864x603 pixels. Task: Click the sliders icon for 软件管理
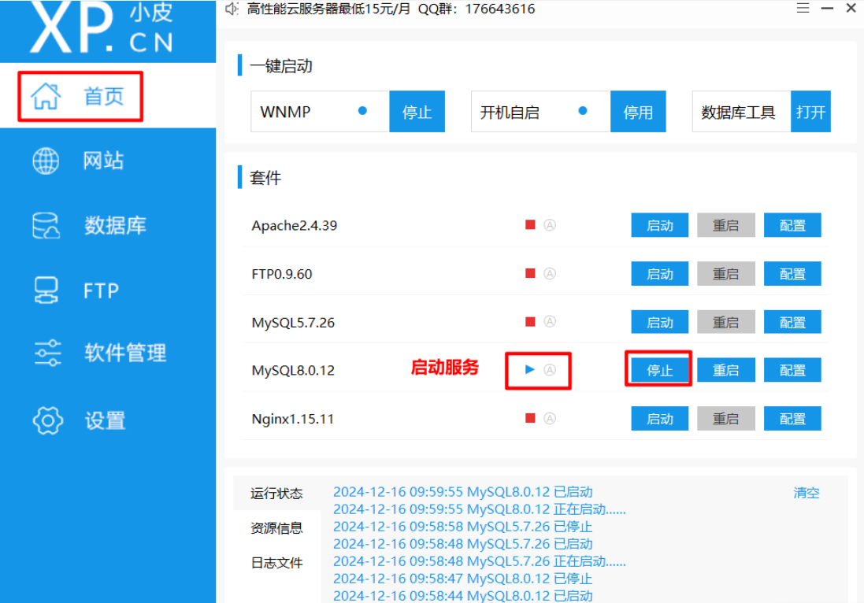tap(47, 353)
